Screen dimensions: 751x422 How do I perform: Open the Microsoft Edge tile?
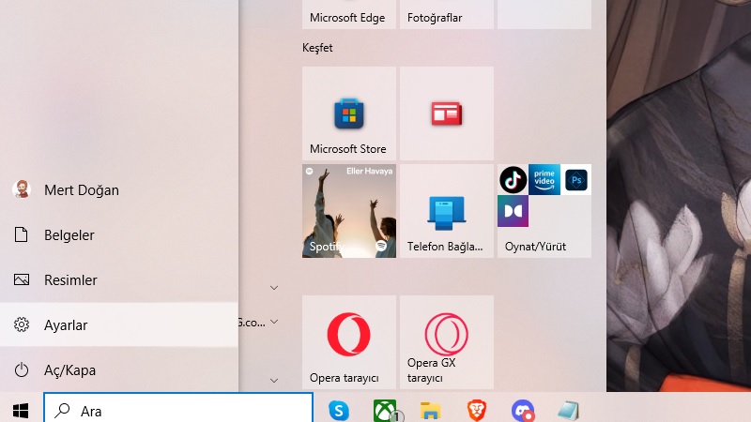(349, 14)
